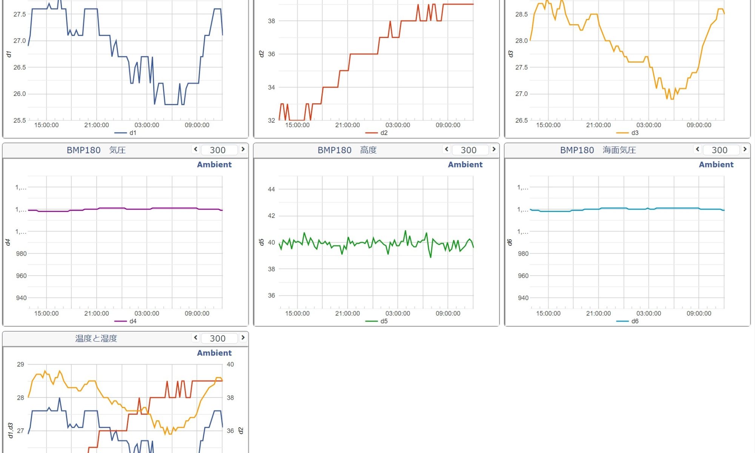Open Ambient link in 海面気圧 chart
The image size is (755, 453).
click(x=716, y=165)
